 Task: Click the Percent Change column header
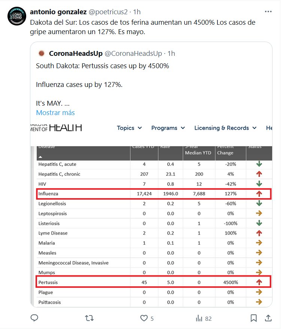coord(225,150)
